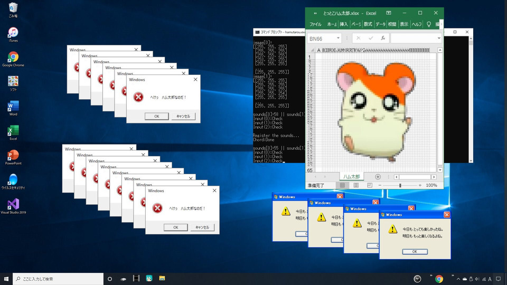The image size is (507, 285).
Task: Click the Windows Start button
Action: [6, 279]
